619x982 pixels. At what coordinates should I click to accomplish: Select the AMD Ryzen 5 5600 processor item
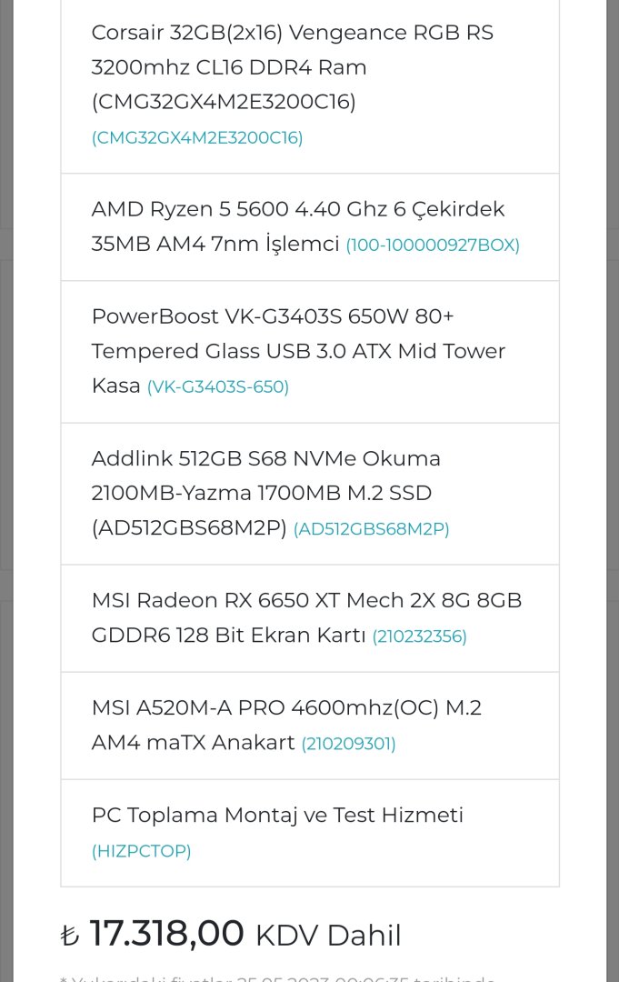(297, 209)
